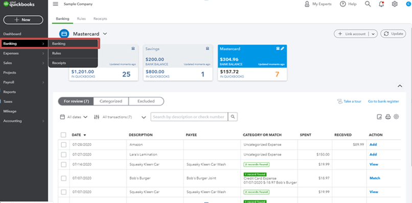
Task: Open table settings gear icon
Action: pos(396,117)
